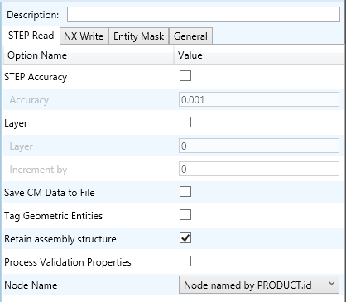Click the greyed Increment by label
Screen dimensions: 346x302
pos(38,170)
